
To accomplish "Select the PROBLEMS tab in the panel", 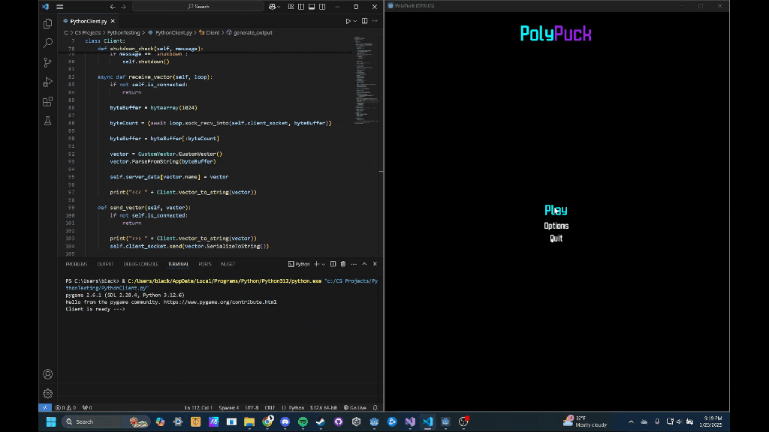I will pyautogui.click(x=76, y=264).
